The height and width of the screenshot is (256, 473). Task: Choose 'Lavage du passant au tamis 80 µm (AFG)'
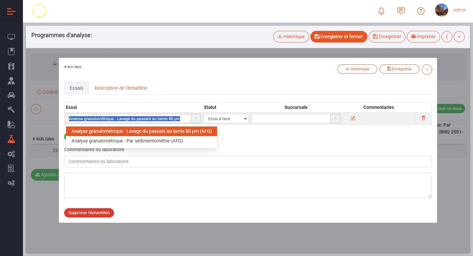tap(141, 131)
